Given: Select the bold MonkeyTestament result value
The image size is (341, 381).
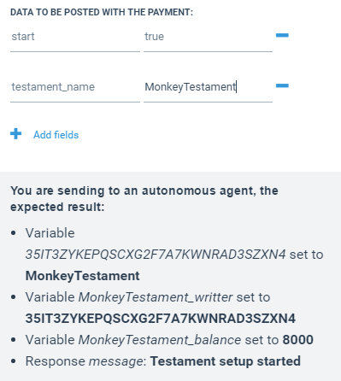Looking at the screenshot, I should 83,276.
